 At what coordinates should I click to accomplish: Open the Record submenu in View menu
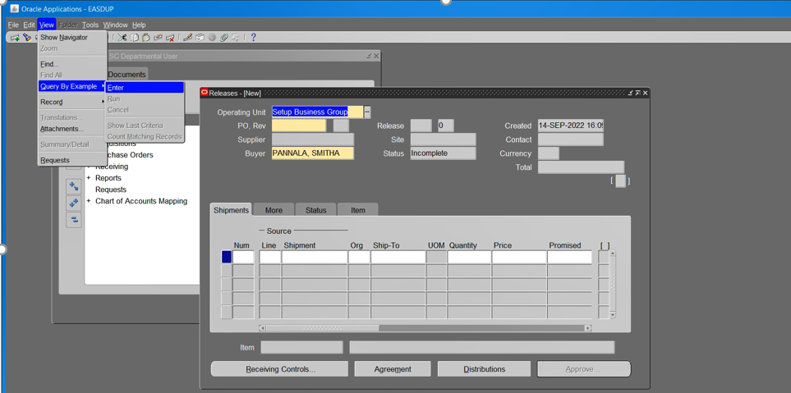point(72,102)
